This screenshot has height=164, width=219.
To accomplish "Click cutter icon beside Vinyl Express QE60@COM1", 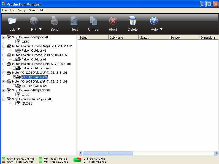I will point(9,37).
